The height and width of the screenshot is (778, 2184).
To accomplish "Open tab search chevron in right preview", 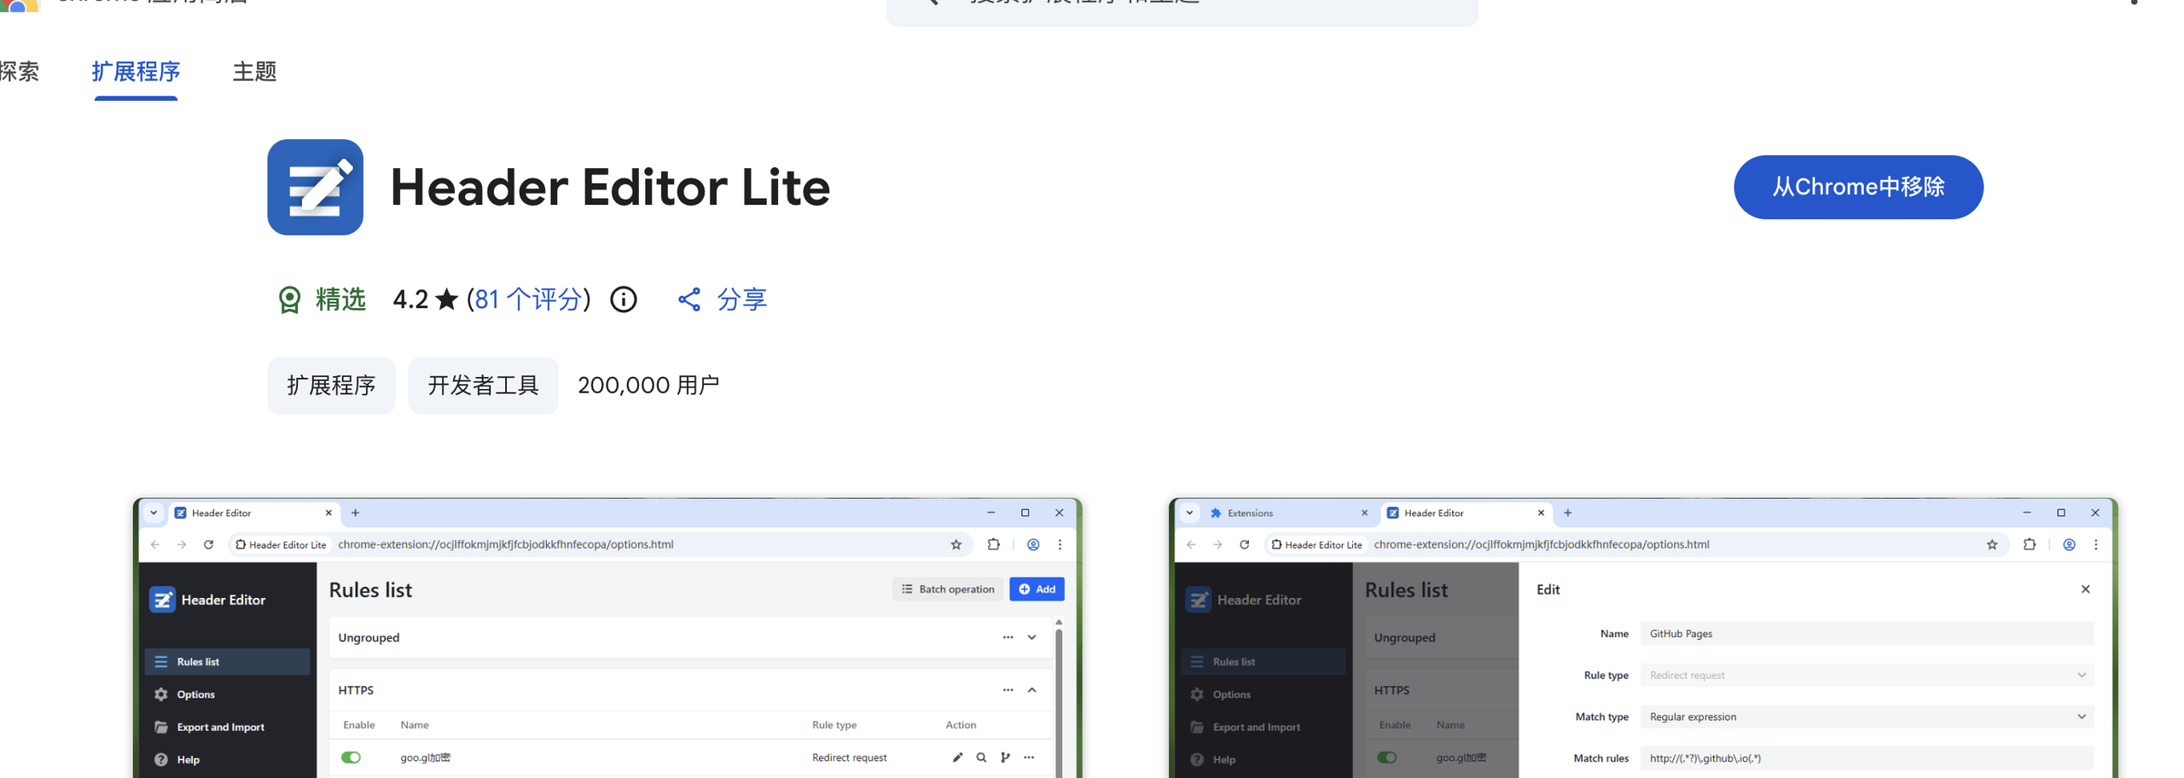I will click(1189, 513).
